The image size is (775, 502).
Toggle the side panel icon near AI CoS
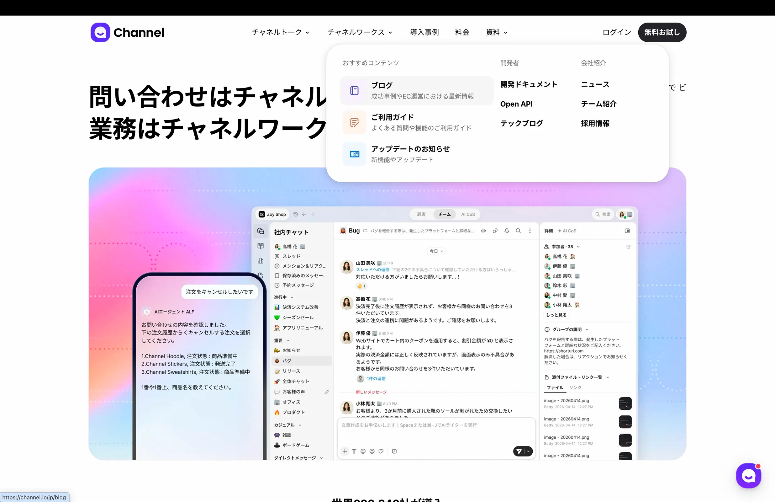pyautogui.click(x=627, y=231)
